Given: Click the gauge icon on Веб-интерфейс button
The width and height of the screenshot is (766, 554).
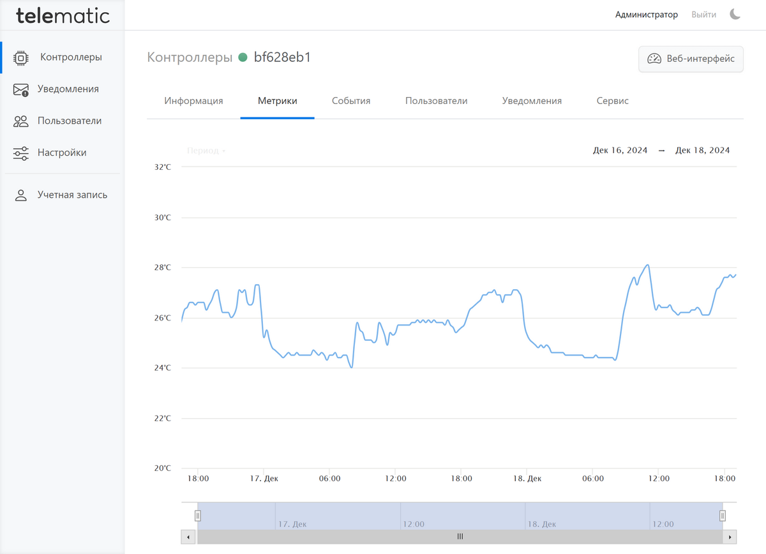Looking at the screenshot, I should [x=654, y=59].
